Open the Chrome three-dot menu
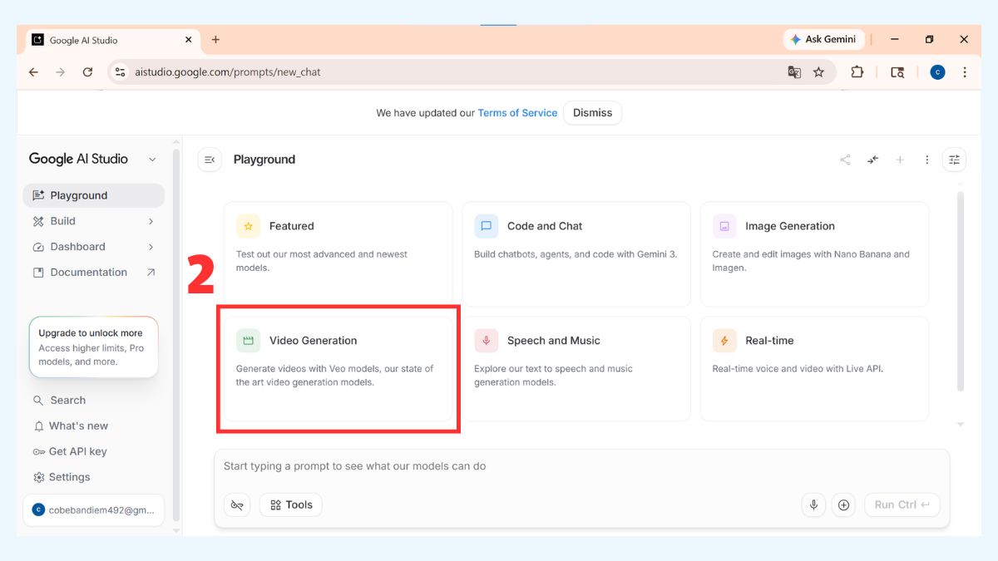Viewport: 998px width, 561px height. [965, 72]
